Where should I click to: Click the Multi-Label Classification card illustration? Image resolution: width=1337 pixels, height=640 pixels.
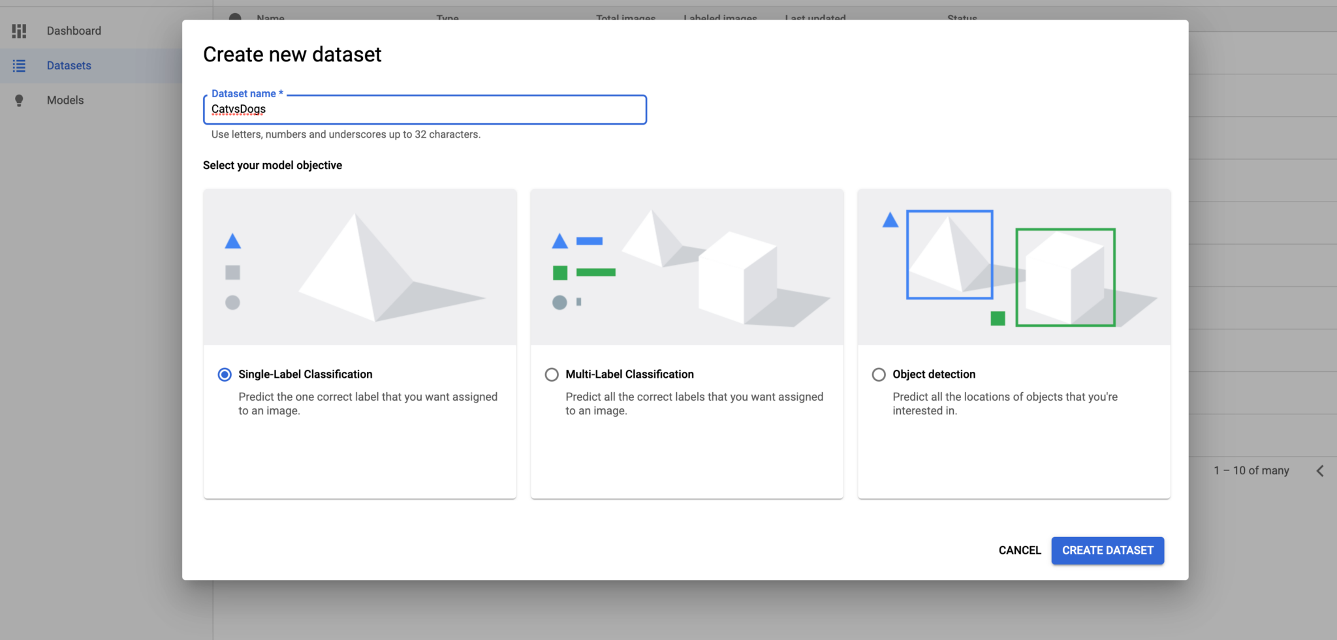point(686,266)
